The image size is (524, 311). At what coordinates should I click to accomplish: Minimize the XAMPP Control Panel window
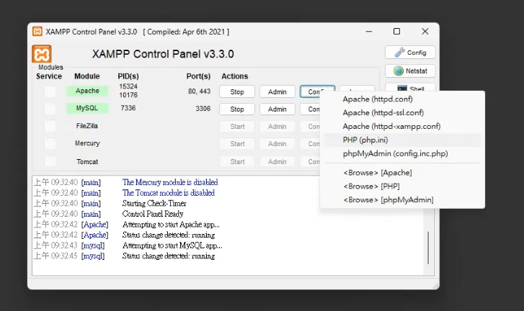click(x=369, y=32)
